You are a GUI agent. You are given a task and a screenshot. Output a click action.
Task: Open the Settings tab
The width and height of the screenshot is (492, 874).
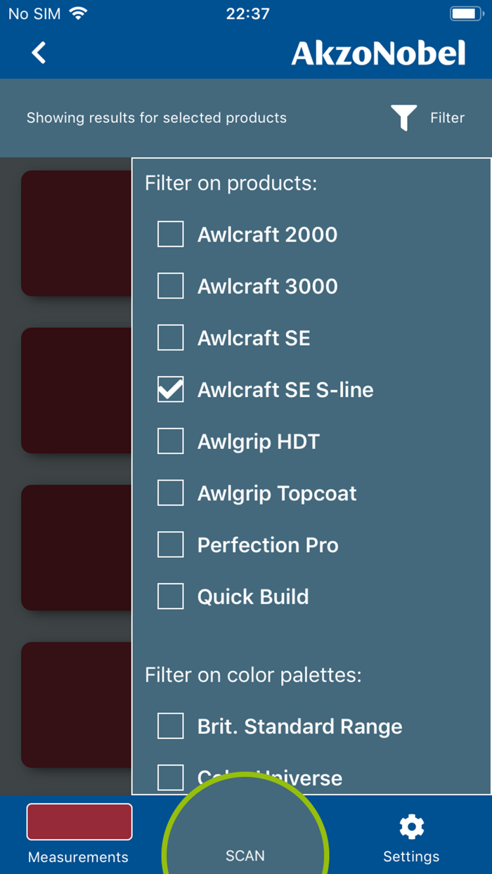coord(411,836)
